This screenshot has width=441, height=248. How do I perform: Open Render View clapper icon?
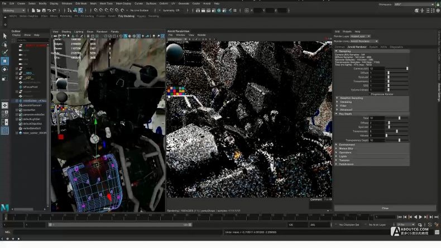point(198,11)
